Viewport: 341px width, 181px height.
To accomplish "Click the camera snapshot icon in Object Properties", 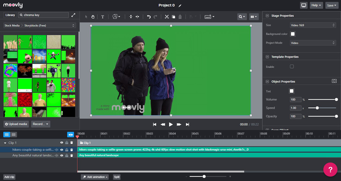I will (x=334, y=81).
